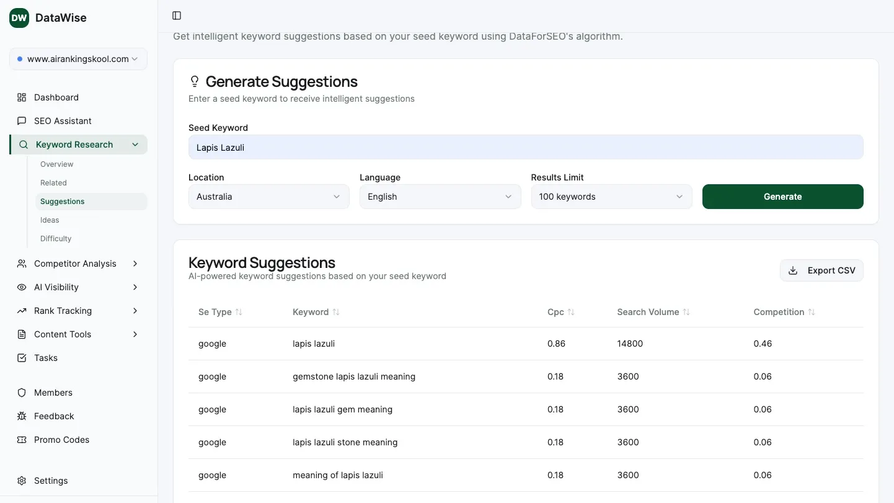Image resolution: width=894 pixels, height=503 pixels.
Task: Click inside the Seed Keyword input field
Action: click(525, 147)
